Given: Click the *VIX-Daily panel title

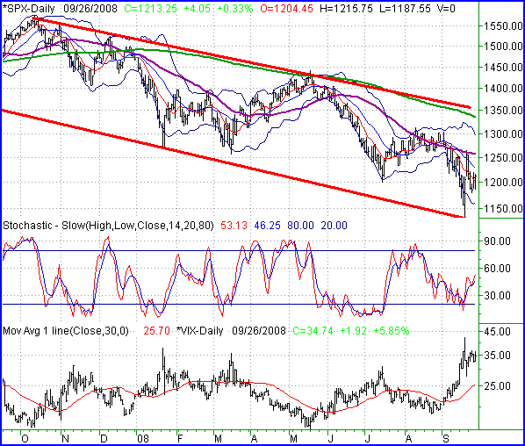Looking at the screenshot, I should tap(200, 331).
